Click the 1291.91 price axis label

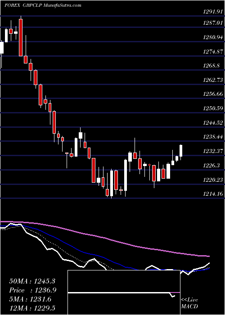coord(213,12)
